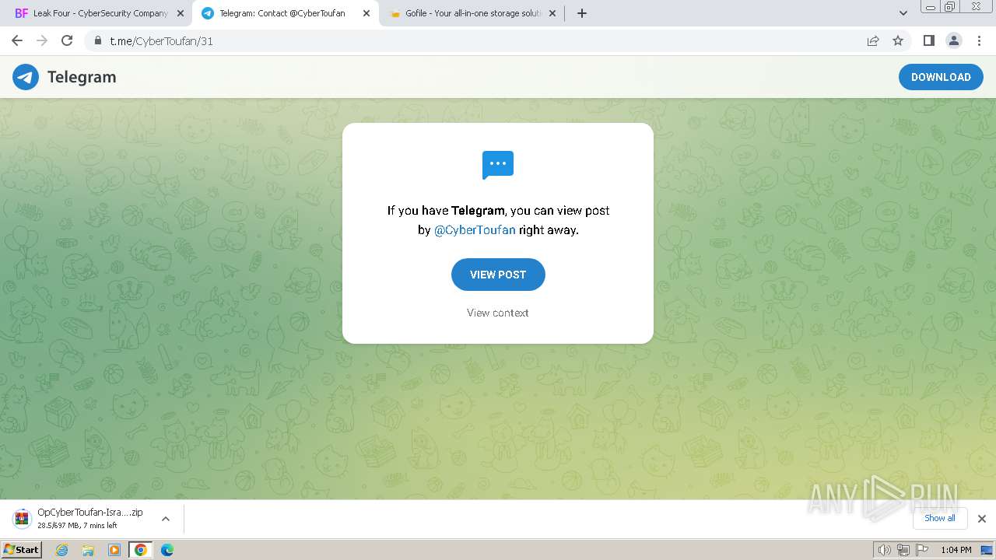Go forward in browser history
The height and width of the screenshot is (560, 996).
pyautogui.click(x=42, y=40)
